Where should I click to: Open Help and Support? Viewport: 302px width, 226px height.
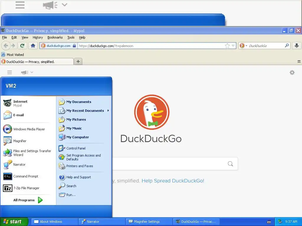[x=84, y=177]
